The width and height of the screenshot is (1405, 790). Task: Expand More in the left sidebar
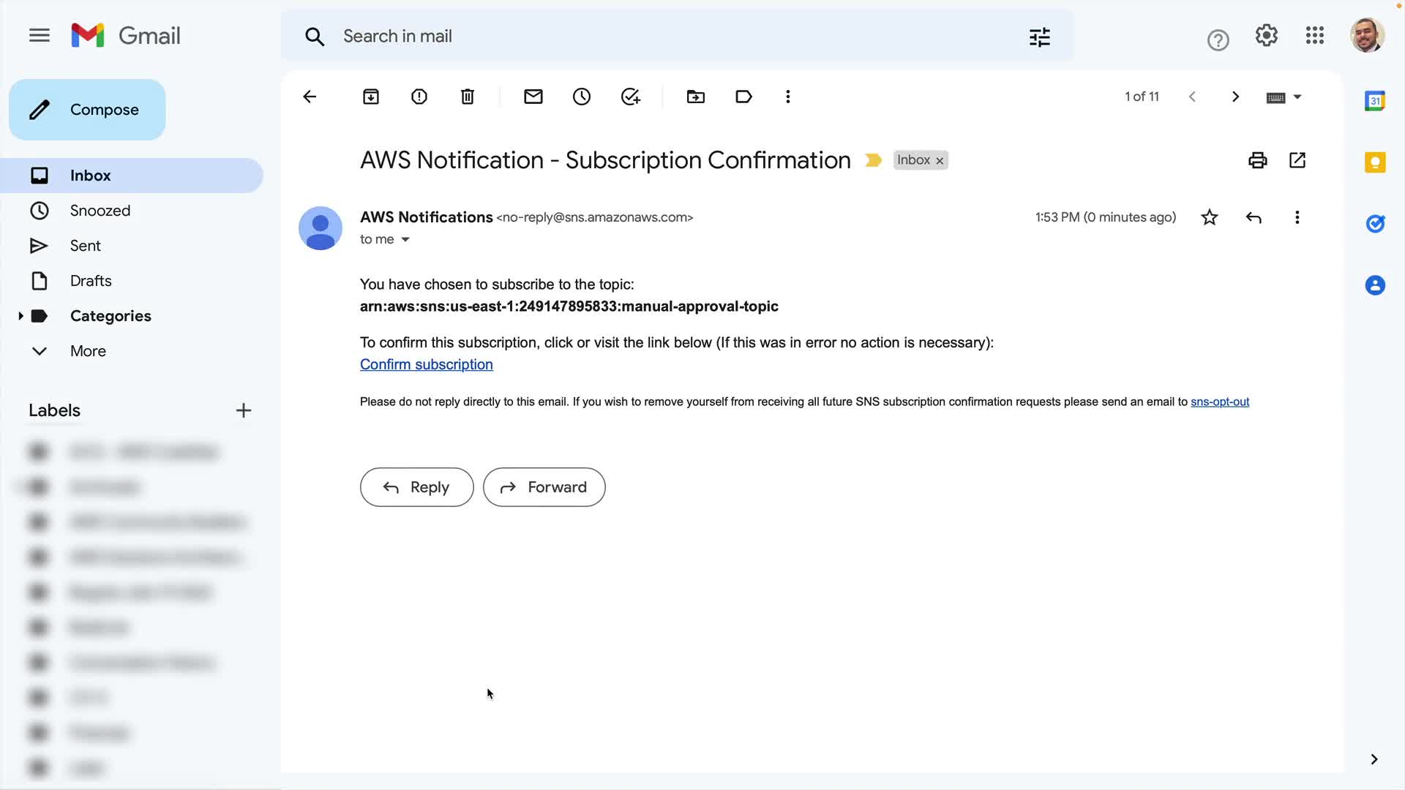[88, 351]
